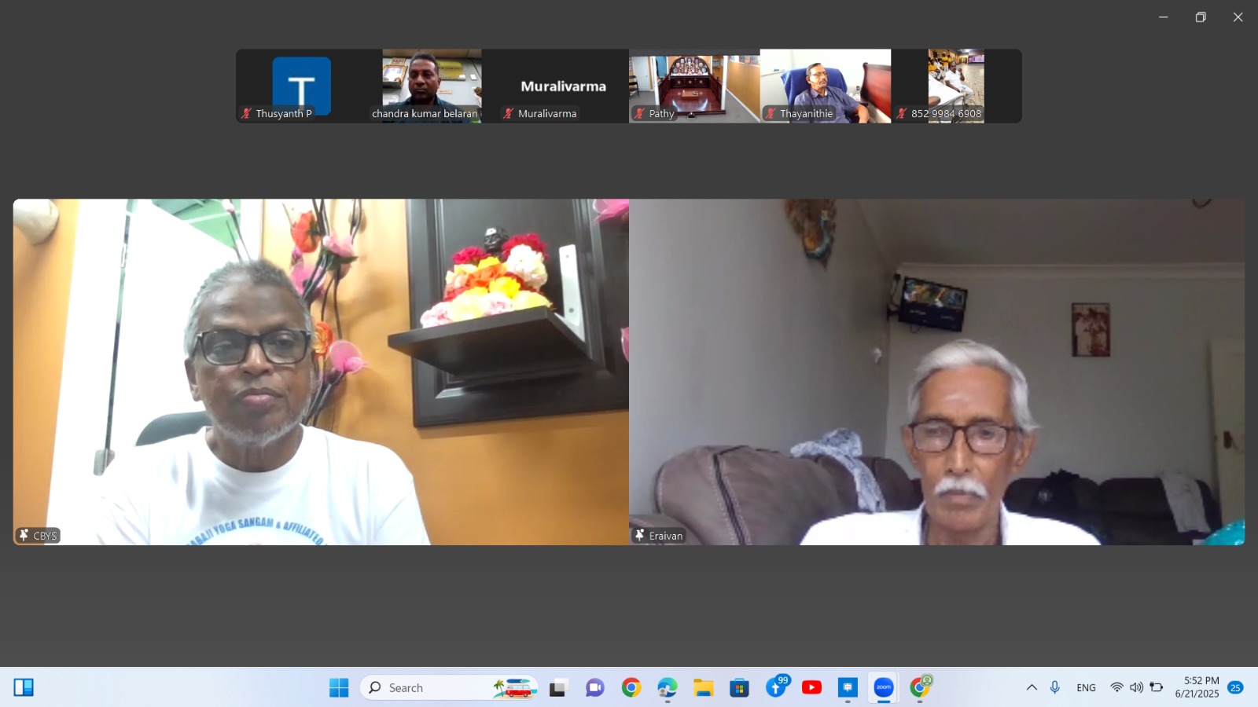Expand hidden system tray icons chevron
This screenshot has height=707, width=1258.
pyautogui.click(x=1032, y=687)
